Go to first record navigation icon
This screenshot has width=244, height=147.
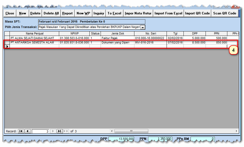point(21,131)
